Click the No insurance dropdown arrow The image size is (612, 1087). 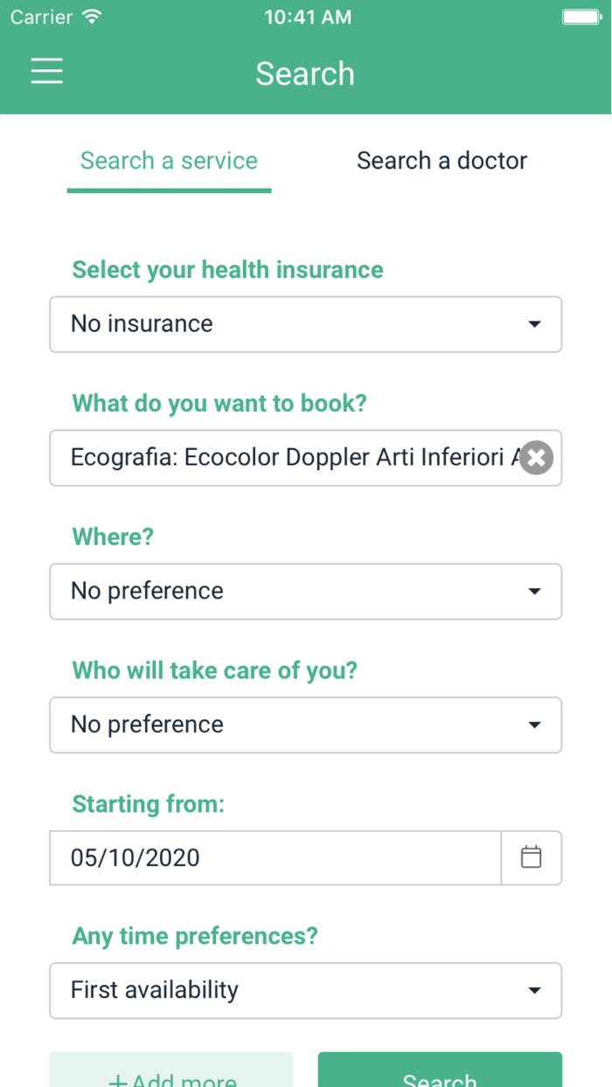[534, 324]
